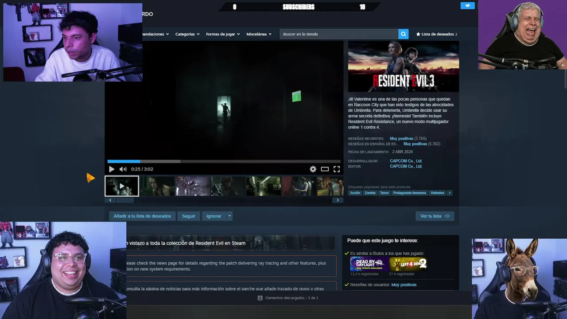Open the CAPCOM editor link
This screenshot has height=319, width=567.
(406, 166)
